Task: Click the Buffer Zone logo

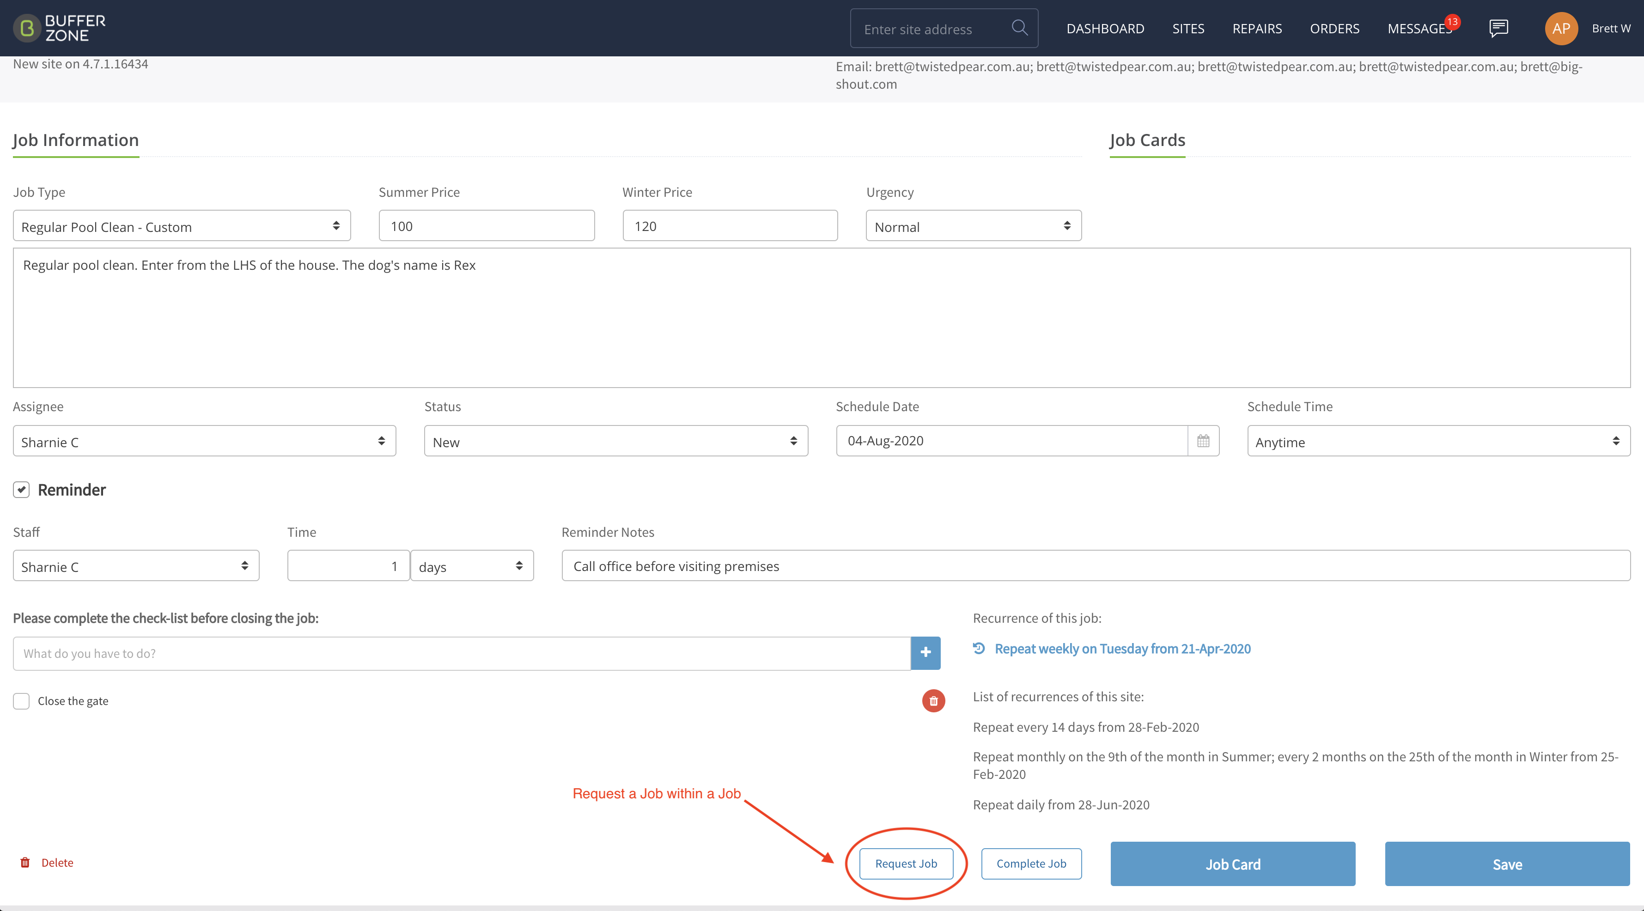Action: (x=59, y=28)
